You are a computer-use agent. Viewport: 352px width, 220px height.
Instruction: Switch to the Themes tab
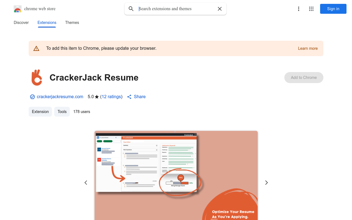coord(72,23)
